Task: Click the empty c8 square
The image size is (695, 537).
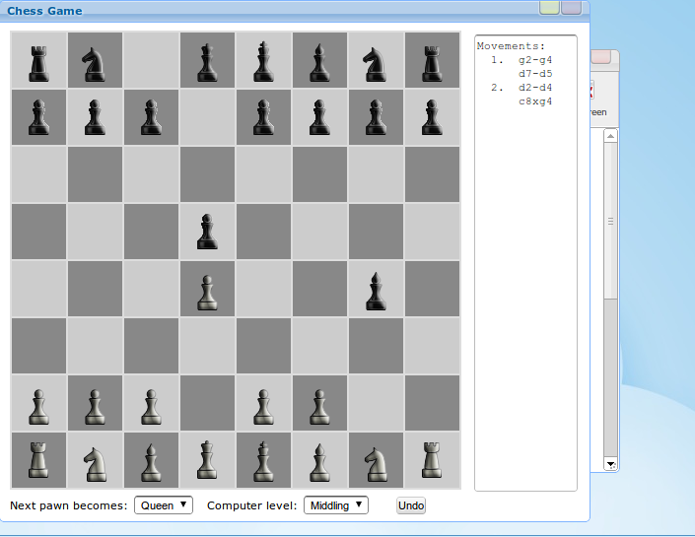Action: [x=151, y=61]
